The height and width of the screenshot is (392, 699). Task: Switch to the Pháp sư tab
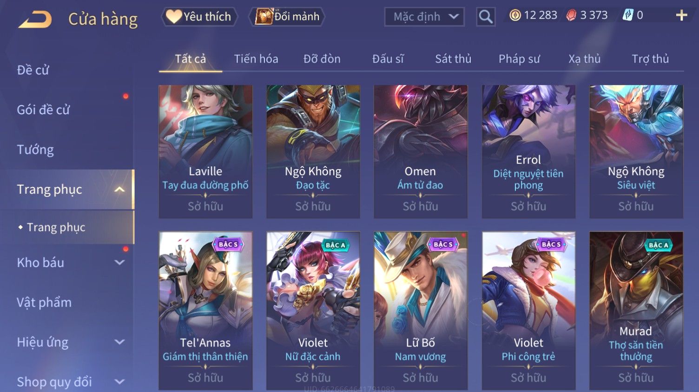coord(519,59)
